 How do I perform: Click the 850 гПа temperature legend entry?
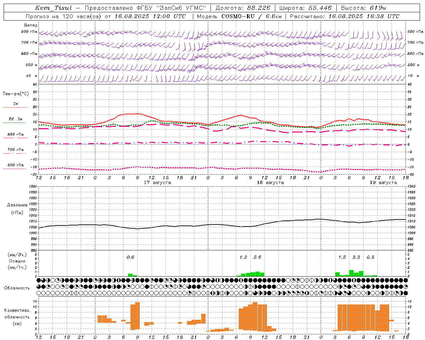pyautogui.click(x=16, y=134)
